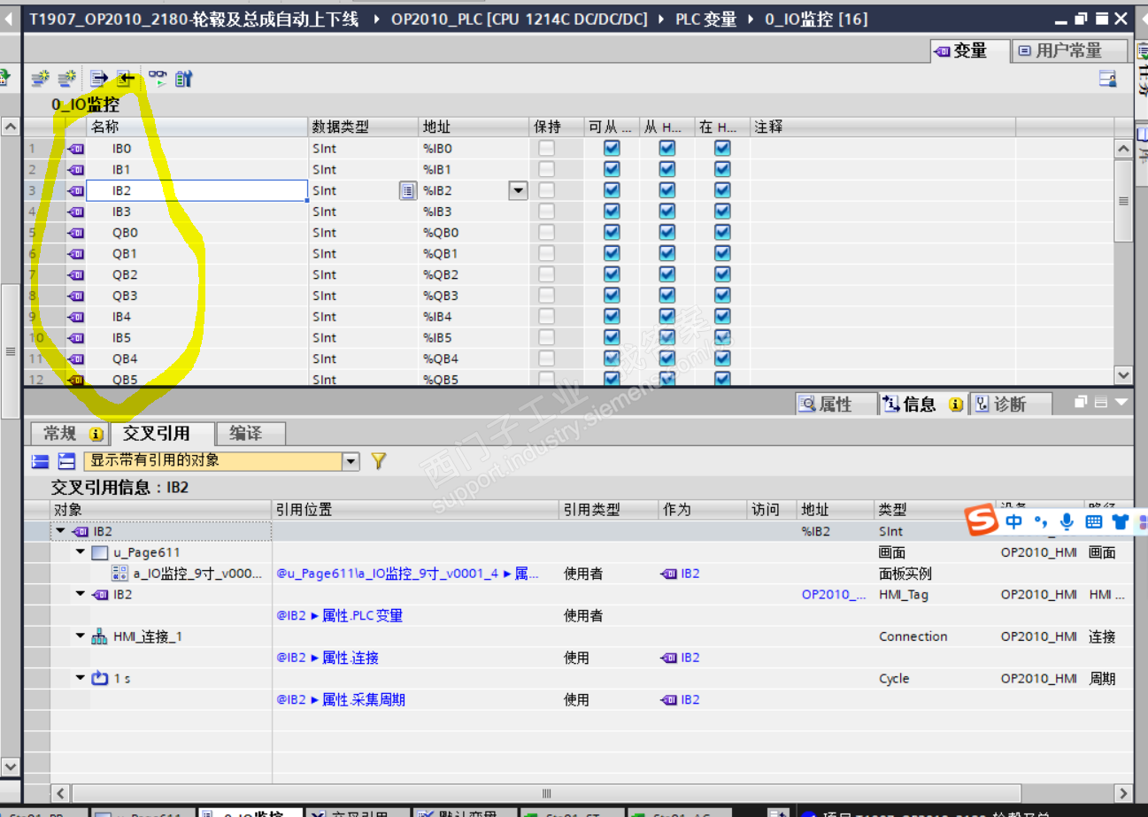The image size is (1148, 817).
Task: Toggle the 在 H... visible checkbox for QB0
Action: point(722,233)
